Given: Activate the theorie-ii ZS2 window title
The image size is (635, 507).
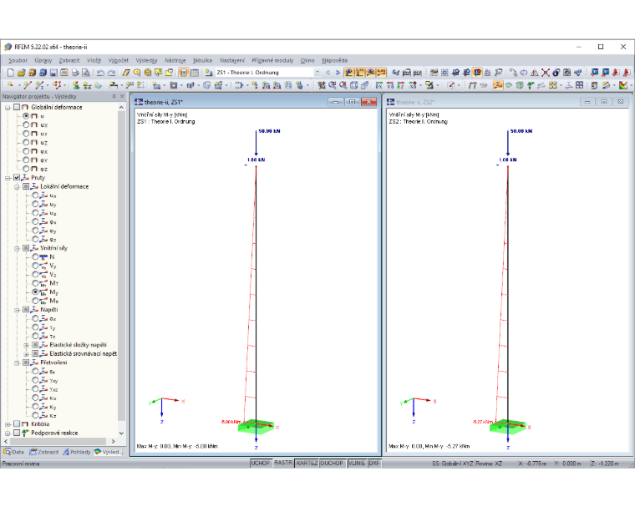Looking at the screenshot, I should pos(415,102).
